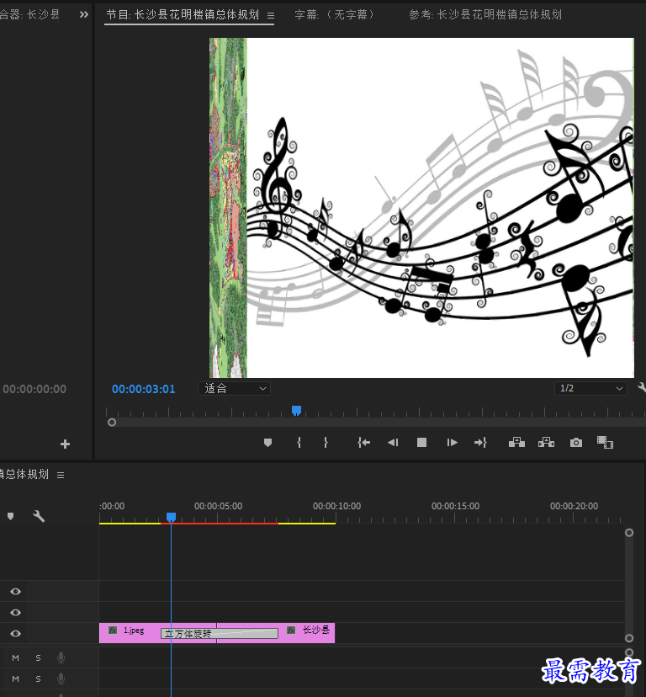Click the Lift button in the transport controls
The height and width of the screenshot is (697, 646).
pyautogui.click(x=516, y=442)
